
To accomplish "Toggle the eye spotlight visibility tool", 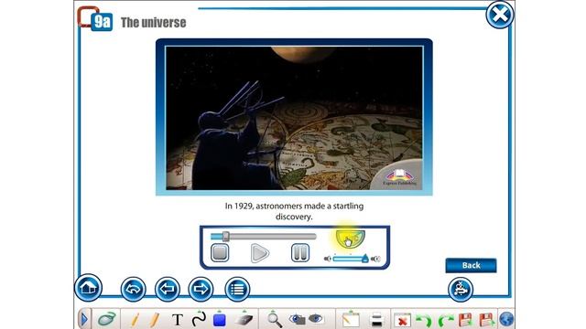I will 316,319.
